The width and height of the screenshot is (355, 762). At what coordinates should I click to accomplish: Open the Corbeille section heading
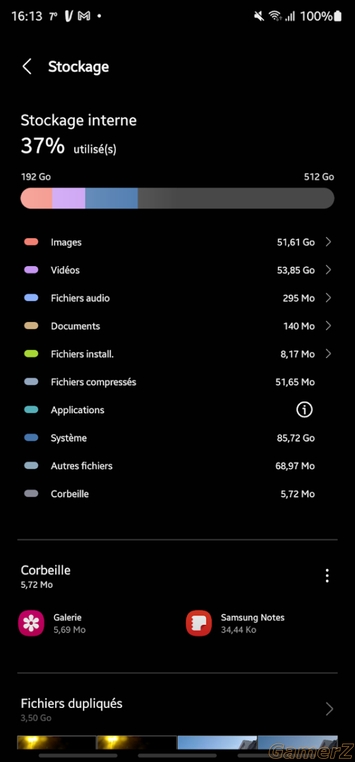point(46,570)
